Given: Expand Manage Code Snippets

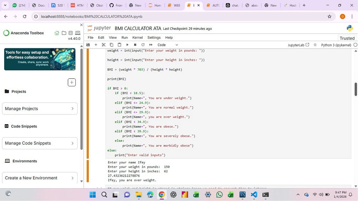Looking at the screenshot, I should pos(40,143).
